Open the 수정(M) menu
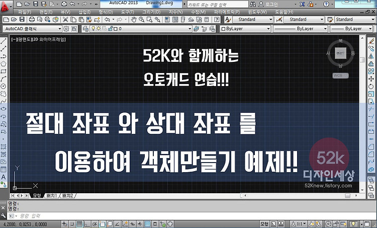Viewport: 377px width, 228px height. 198,12
